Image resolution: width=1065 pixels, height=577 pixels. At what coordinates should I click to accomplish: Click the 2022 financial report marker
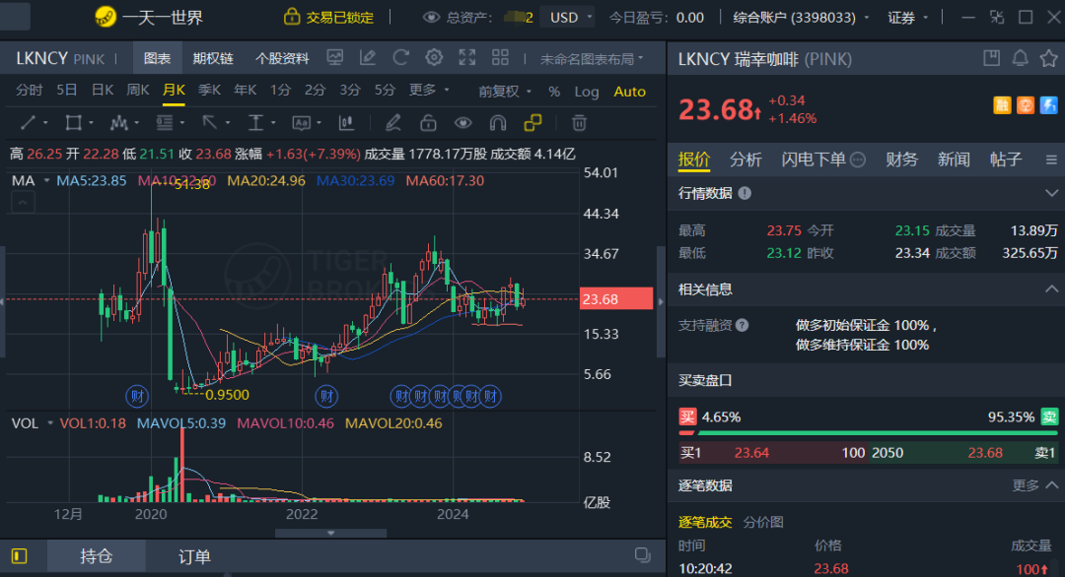[x=326, y=396]
